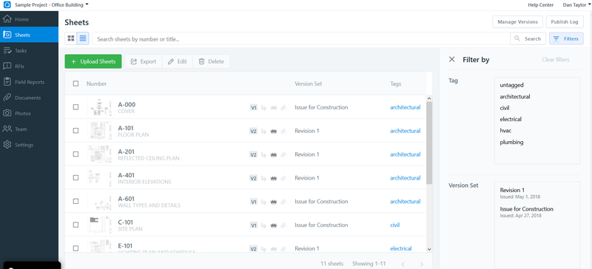Image resolution: width=592 pixels, height=269 pixels.
Task: Click the sheet list scrollbar up arrow
Action: (x=429, y=98)
